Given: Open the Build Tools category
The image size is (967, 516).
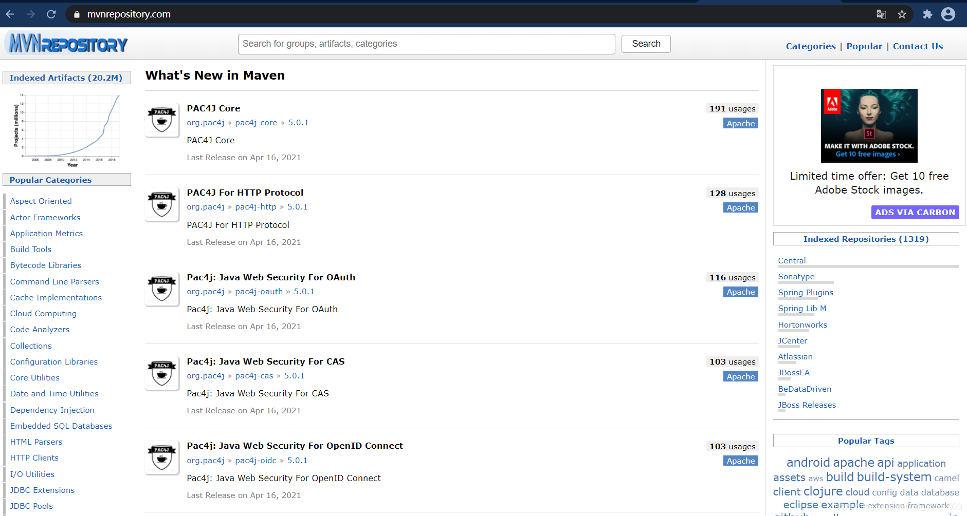Looking at the screenshot, I should pos(31,250).
